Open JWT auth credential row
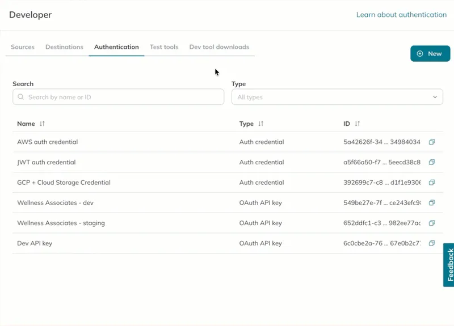454x326 pixels. [x=228, y=162]
